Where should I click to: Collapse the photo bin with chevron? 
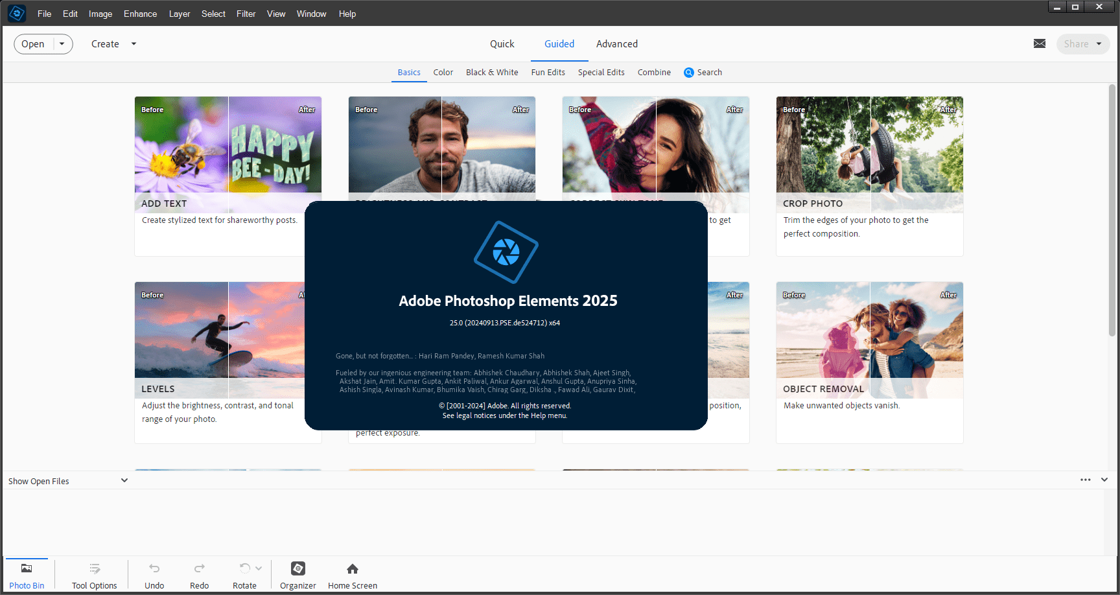[1104, 480]
